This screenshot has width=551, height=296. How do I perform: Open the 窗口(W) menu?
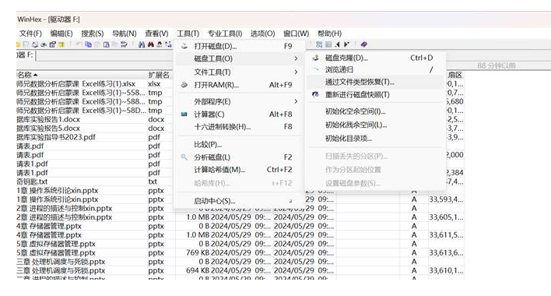tap(297, 33)
